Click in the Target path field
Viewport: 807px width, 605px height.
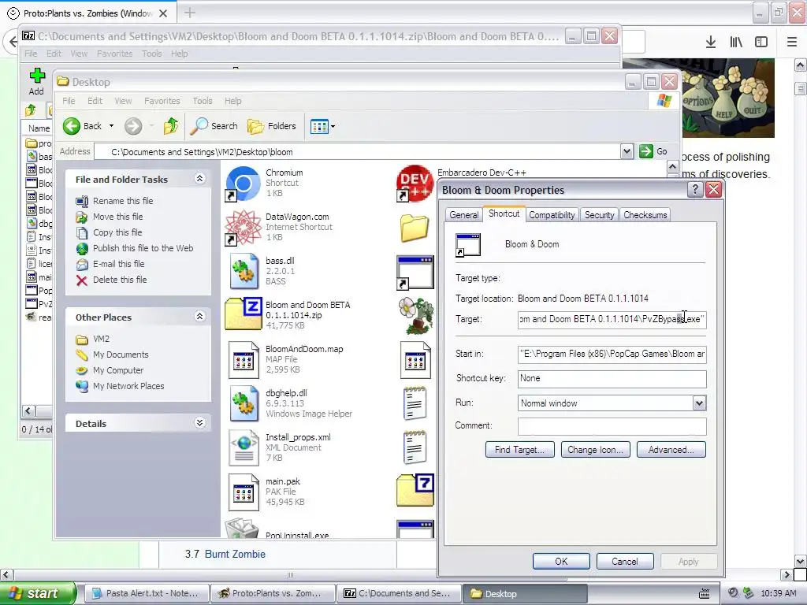point(612,320)
